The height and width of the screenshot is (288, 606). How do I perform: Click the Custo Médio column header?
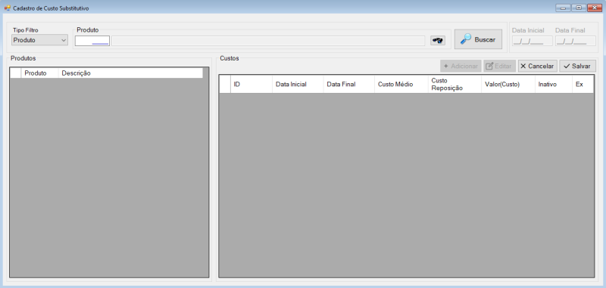click(401, 84)
